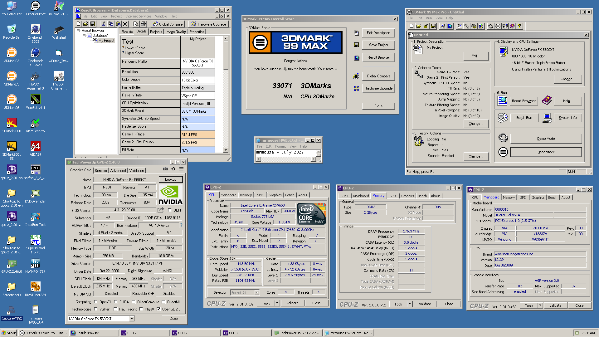Click the Edit Description button
The image size is (599, 337).
(x=378, y=33)
